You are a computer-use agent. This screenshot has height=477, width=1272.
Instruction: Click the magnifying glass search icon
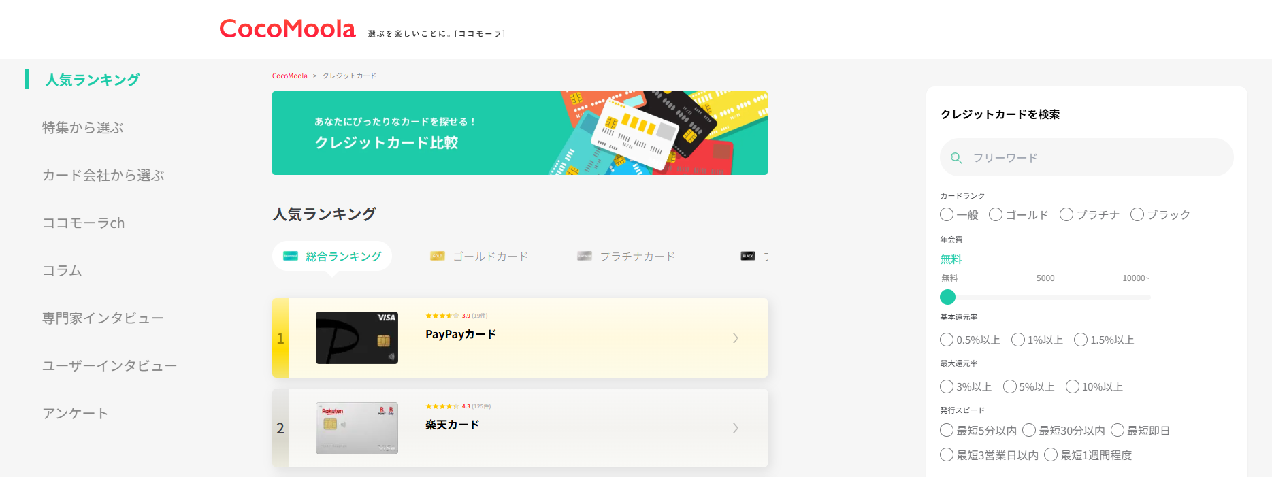[x=956, y=158]
